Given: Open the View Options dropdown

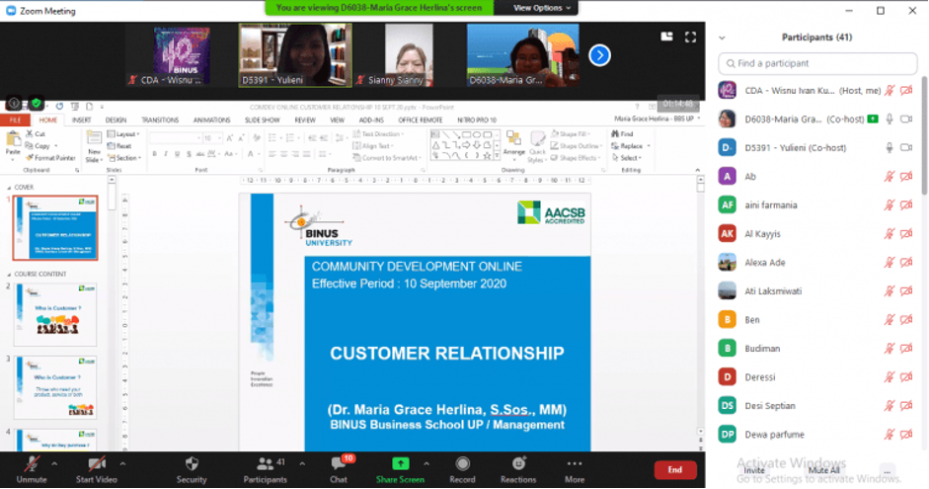Looking at the screenshot, I should click(x=541, y=8).
